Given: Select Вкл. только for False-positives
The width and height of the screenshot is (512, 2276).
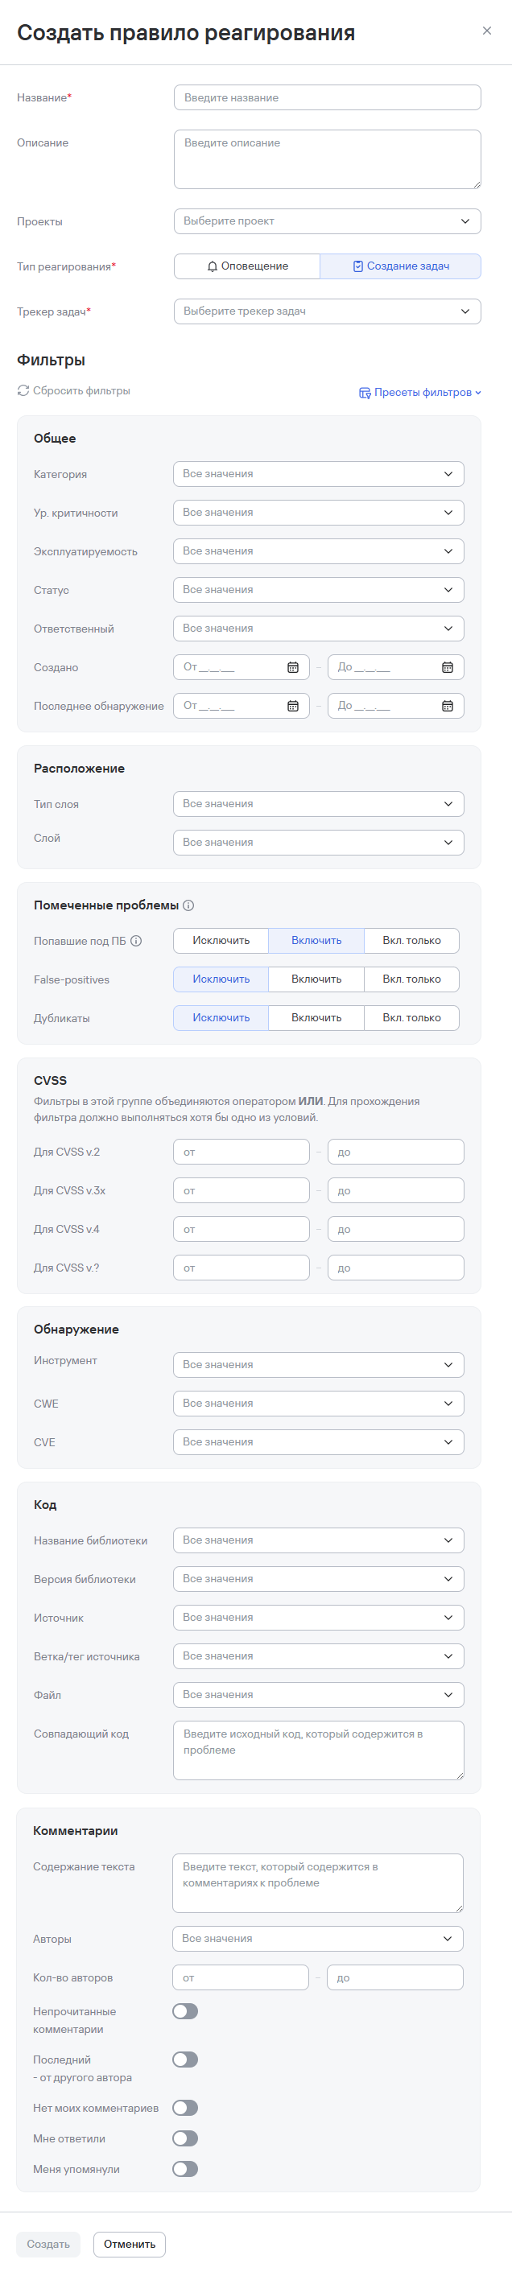Looking at the screenshot, I should click(x=411, y=979).
